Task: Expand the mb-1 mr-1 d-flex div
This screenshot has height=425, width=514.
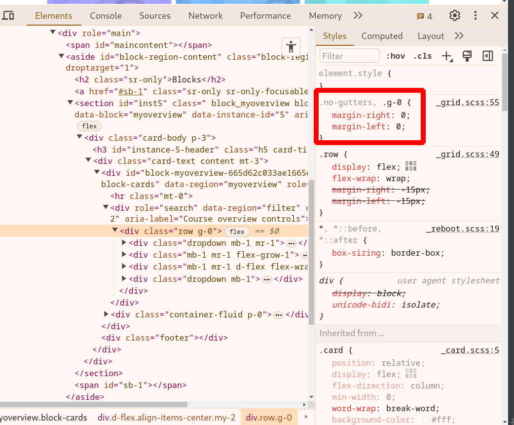Action: click(x=124, y=266)
